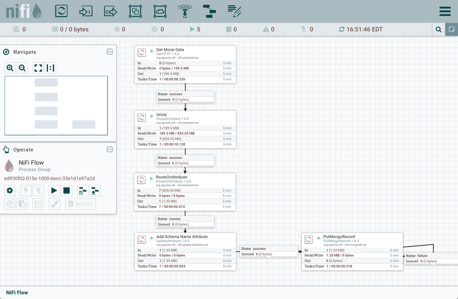Image resolution: width=458 pixels, height=299 pixels.
Task: Open the bulletin board icon
Action: click(x=452, y=29)
